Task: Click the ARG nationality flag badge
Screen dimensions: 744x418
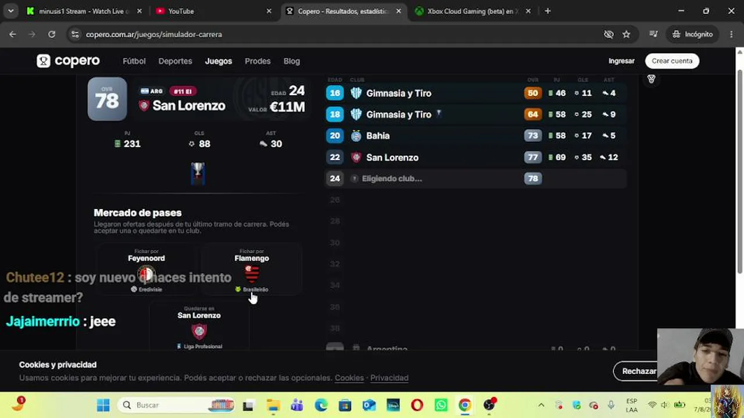Action: [151, 91]
